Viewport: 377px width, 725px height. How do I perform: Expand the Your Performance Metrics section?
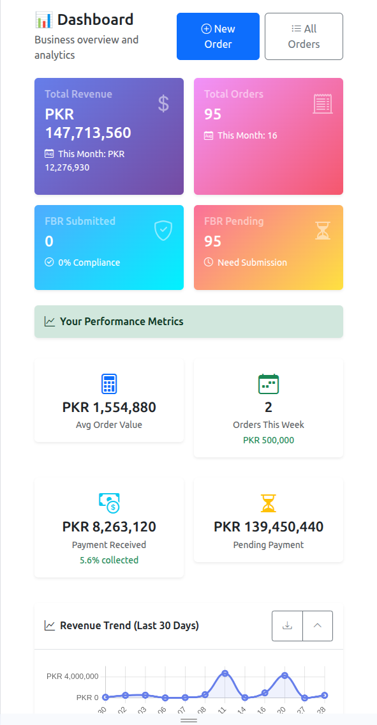tap(189, 321)
